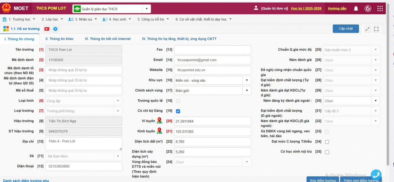The image size is (394, 182).
Task: Click the fullscreen expand icon
Action: click(x=376, y=29)
